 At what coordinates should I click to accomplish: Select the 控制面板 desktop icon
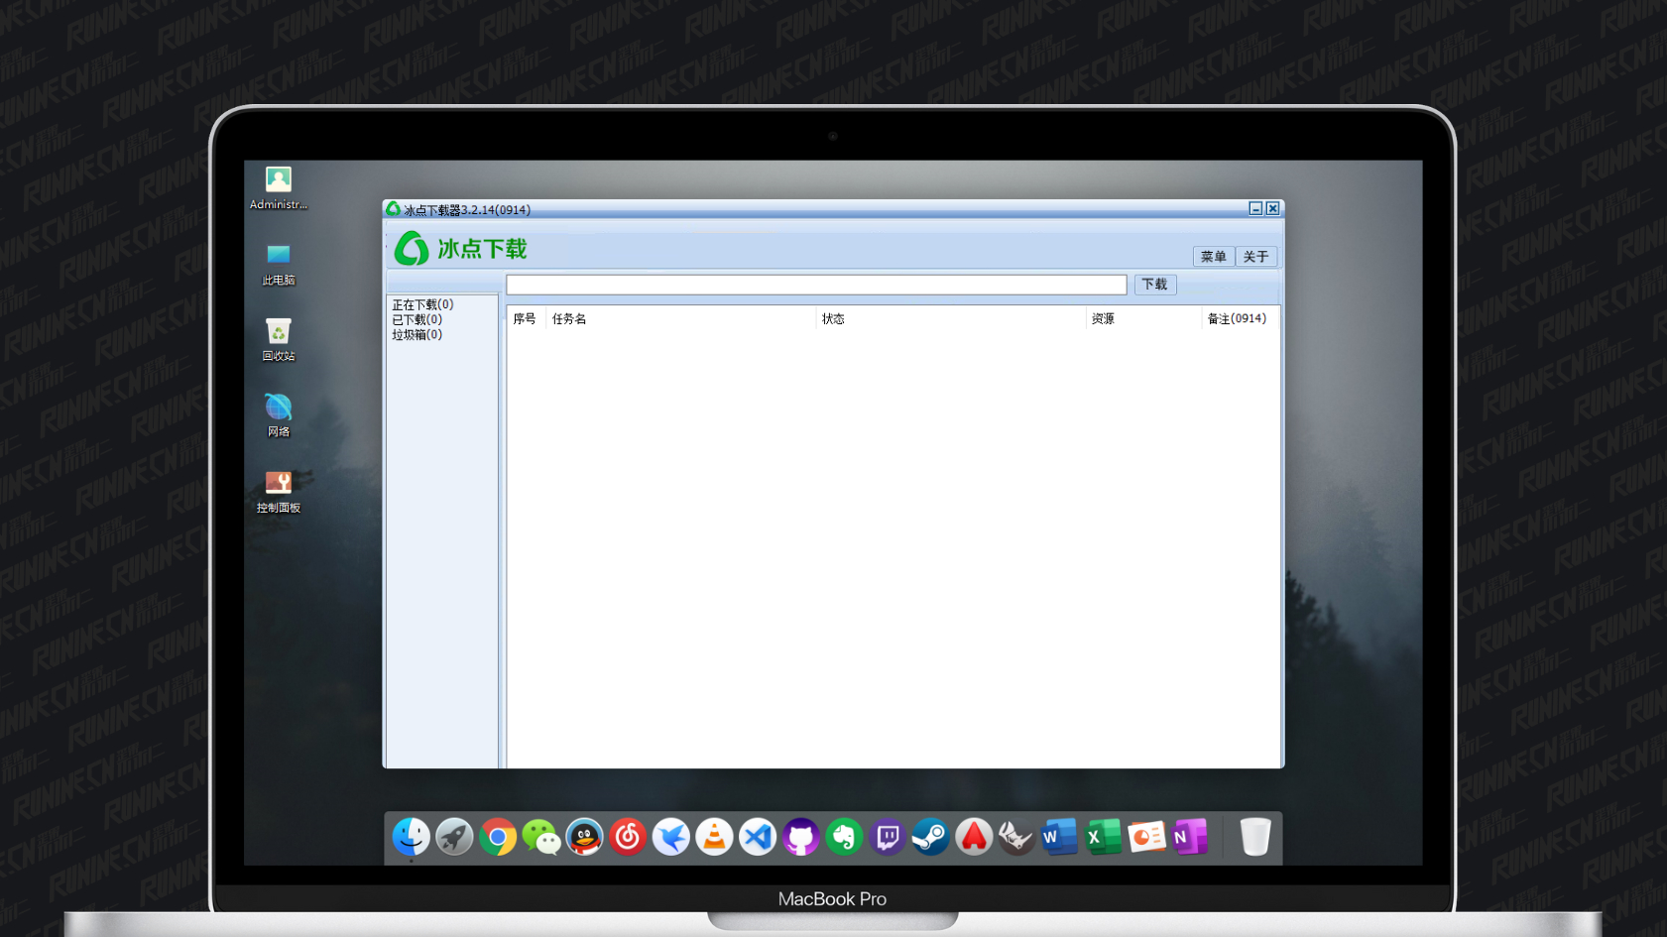click(x=279, y=491)
